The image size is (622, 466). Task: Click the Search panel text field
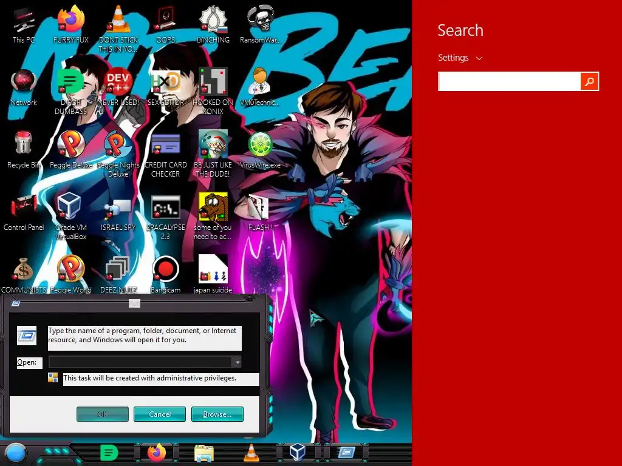(x=509, y=81)
